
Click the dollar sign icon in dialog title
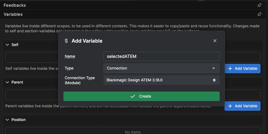point(66,41)
